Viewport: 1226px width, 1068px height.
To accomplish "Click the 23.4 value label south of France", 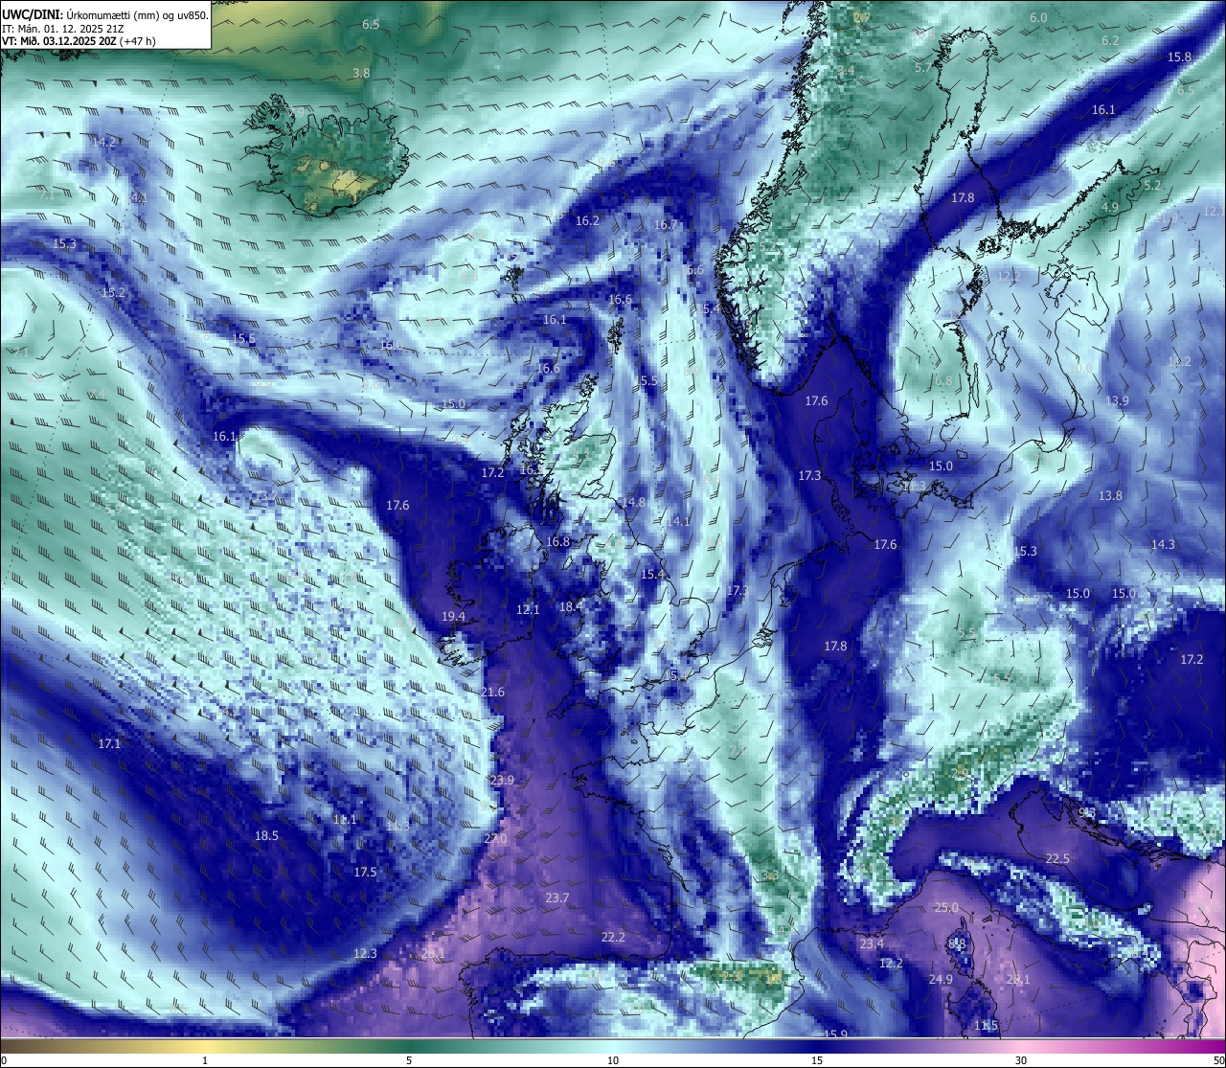I will [872, 943].
